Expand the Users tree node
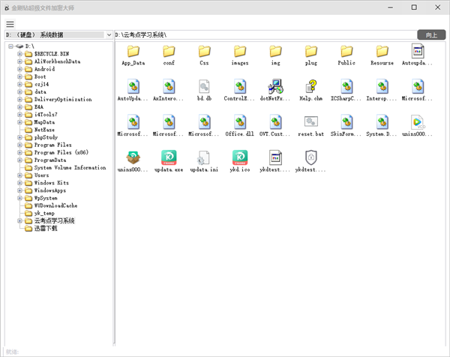The width and height of the screenshot is (450, 357). (x=19, y=175)
